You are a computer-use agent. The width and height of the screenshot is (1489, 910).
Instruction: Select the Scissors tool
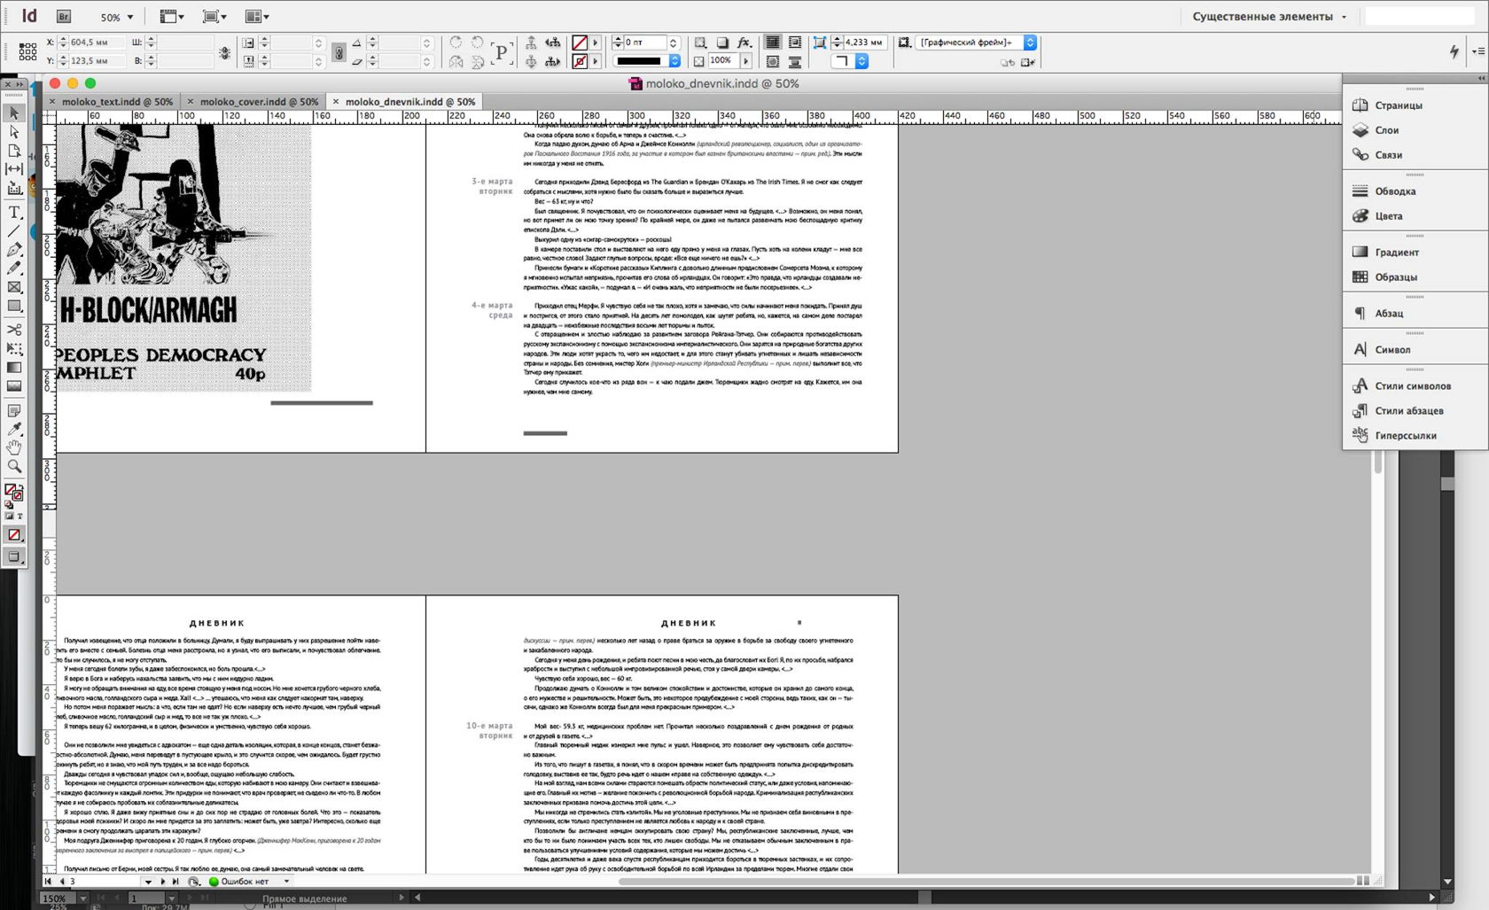point(14,330)
